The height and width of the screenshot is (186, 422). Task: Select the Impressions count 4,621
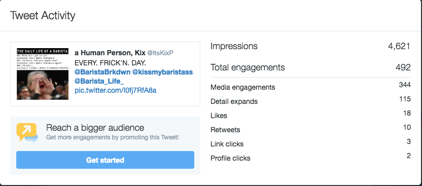(399, 46)
